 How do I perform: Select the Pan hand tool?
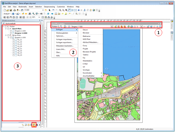coord(69,10)
